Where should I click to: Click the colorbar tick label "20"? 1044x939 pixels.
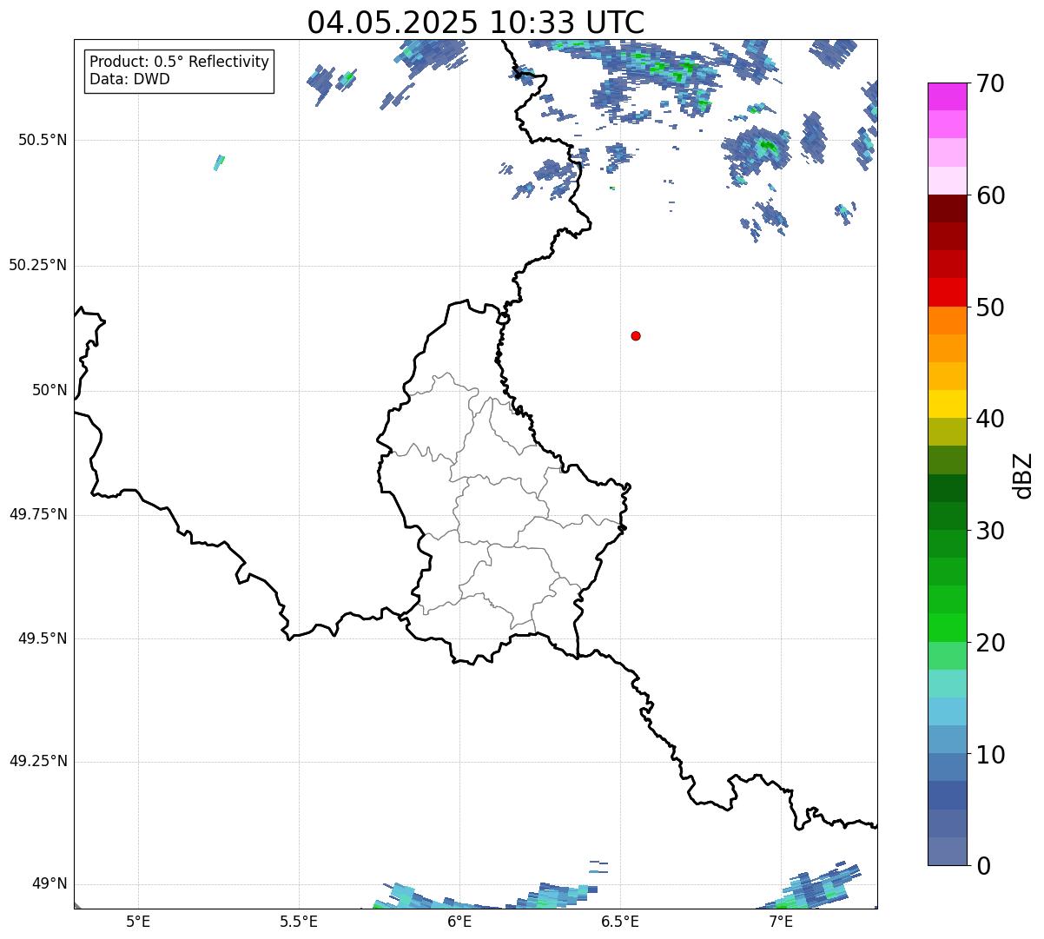[x=990, y=643]
